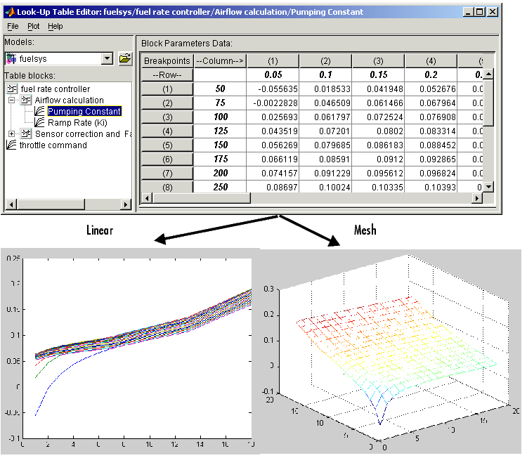Select cell with value -0.055635

(x=273, y=89)
